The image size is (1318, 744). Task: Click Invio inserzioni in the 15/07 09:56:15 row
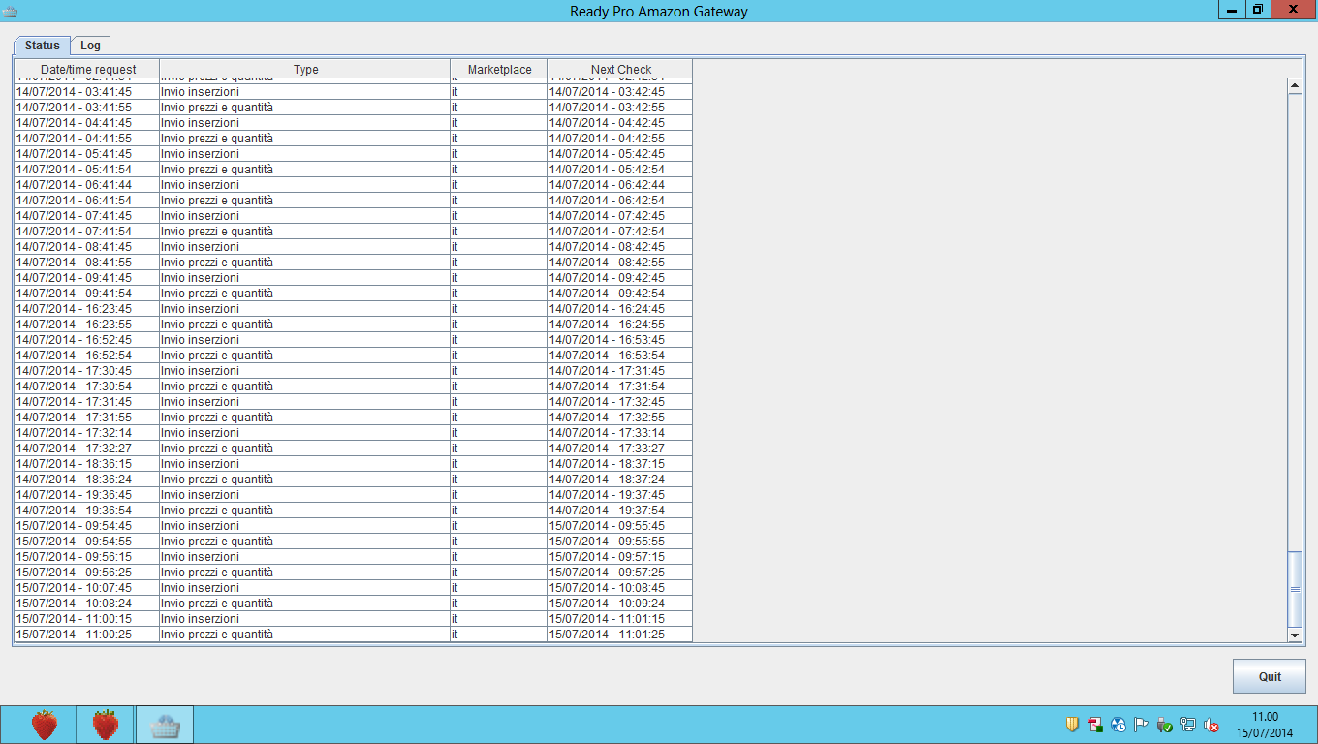[305, 557]
